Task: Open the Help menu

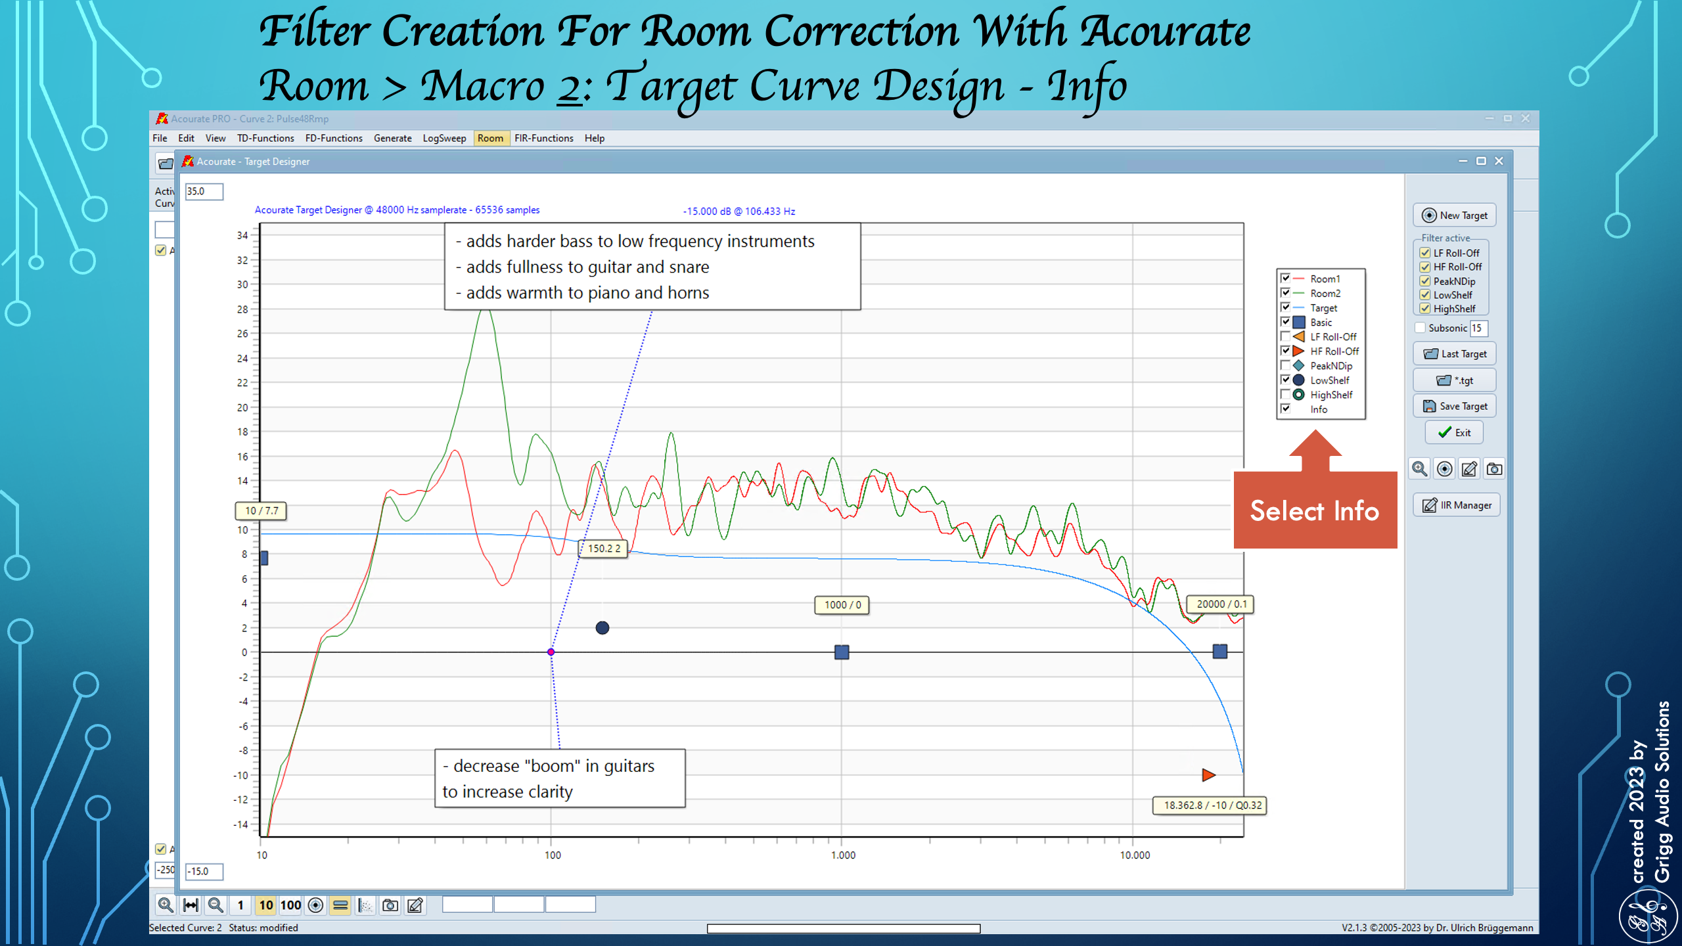Action: point(595,138)
